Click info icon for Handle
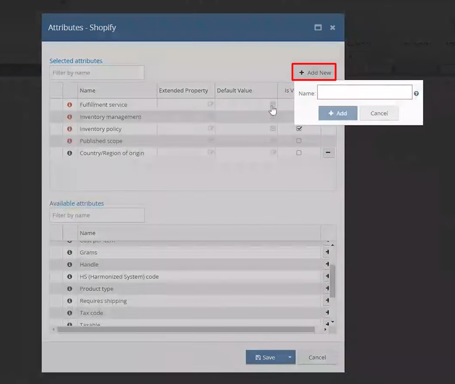Image resolution: width=455 pixels, height=384 pixels. click(70, 265)
